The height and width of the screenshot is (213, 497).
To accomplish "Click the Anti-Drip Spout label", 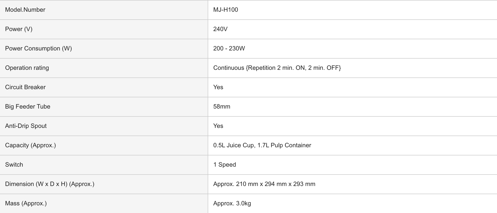I will tap(26, 126).
